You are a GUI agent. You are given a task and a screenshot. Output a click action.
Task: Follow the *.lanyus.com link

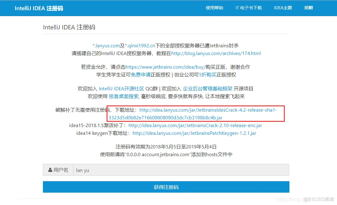click(x=106, y=45)
